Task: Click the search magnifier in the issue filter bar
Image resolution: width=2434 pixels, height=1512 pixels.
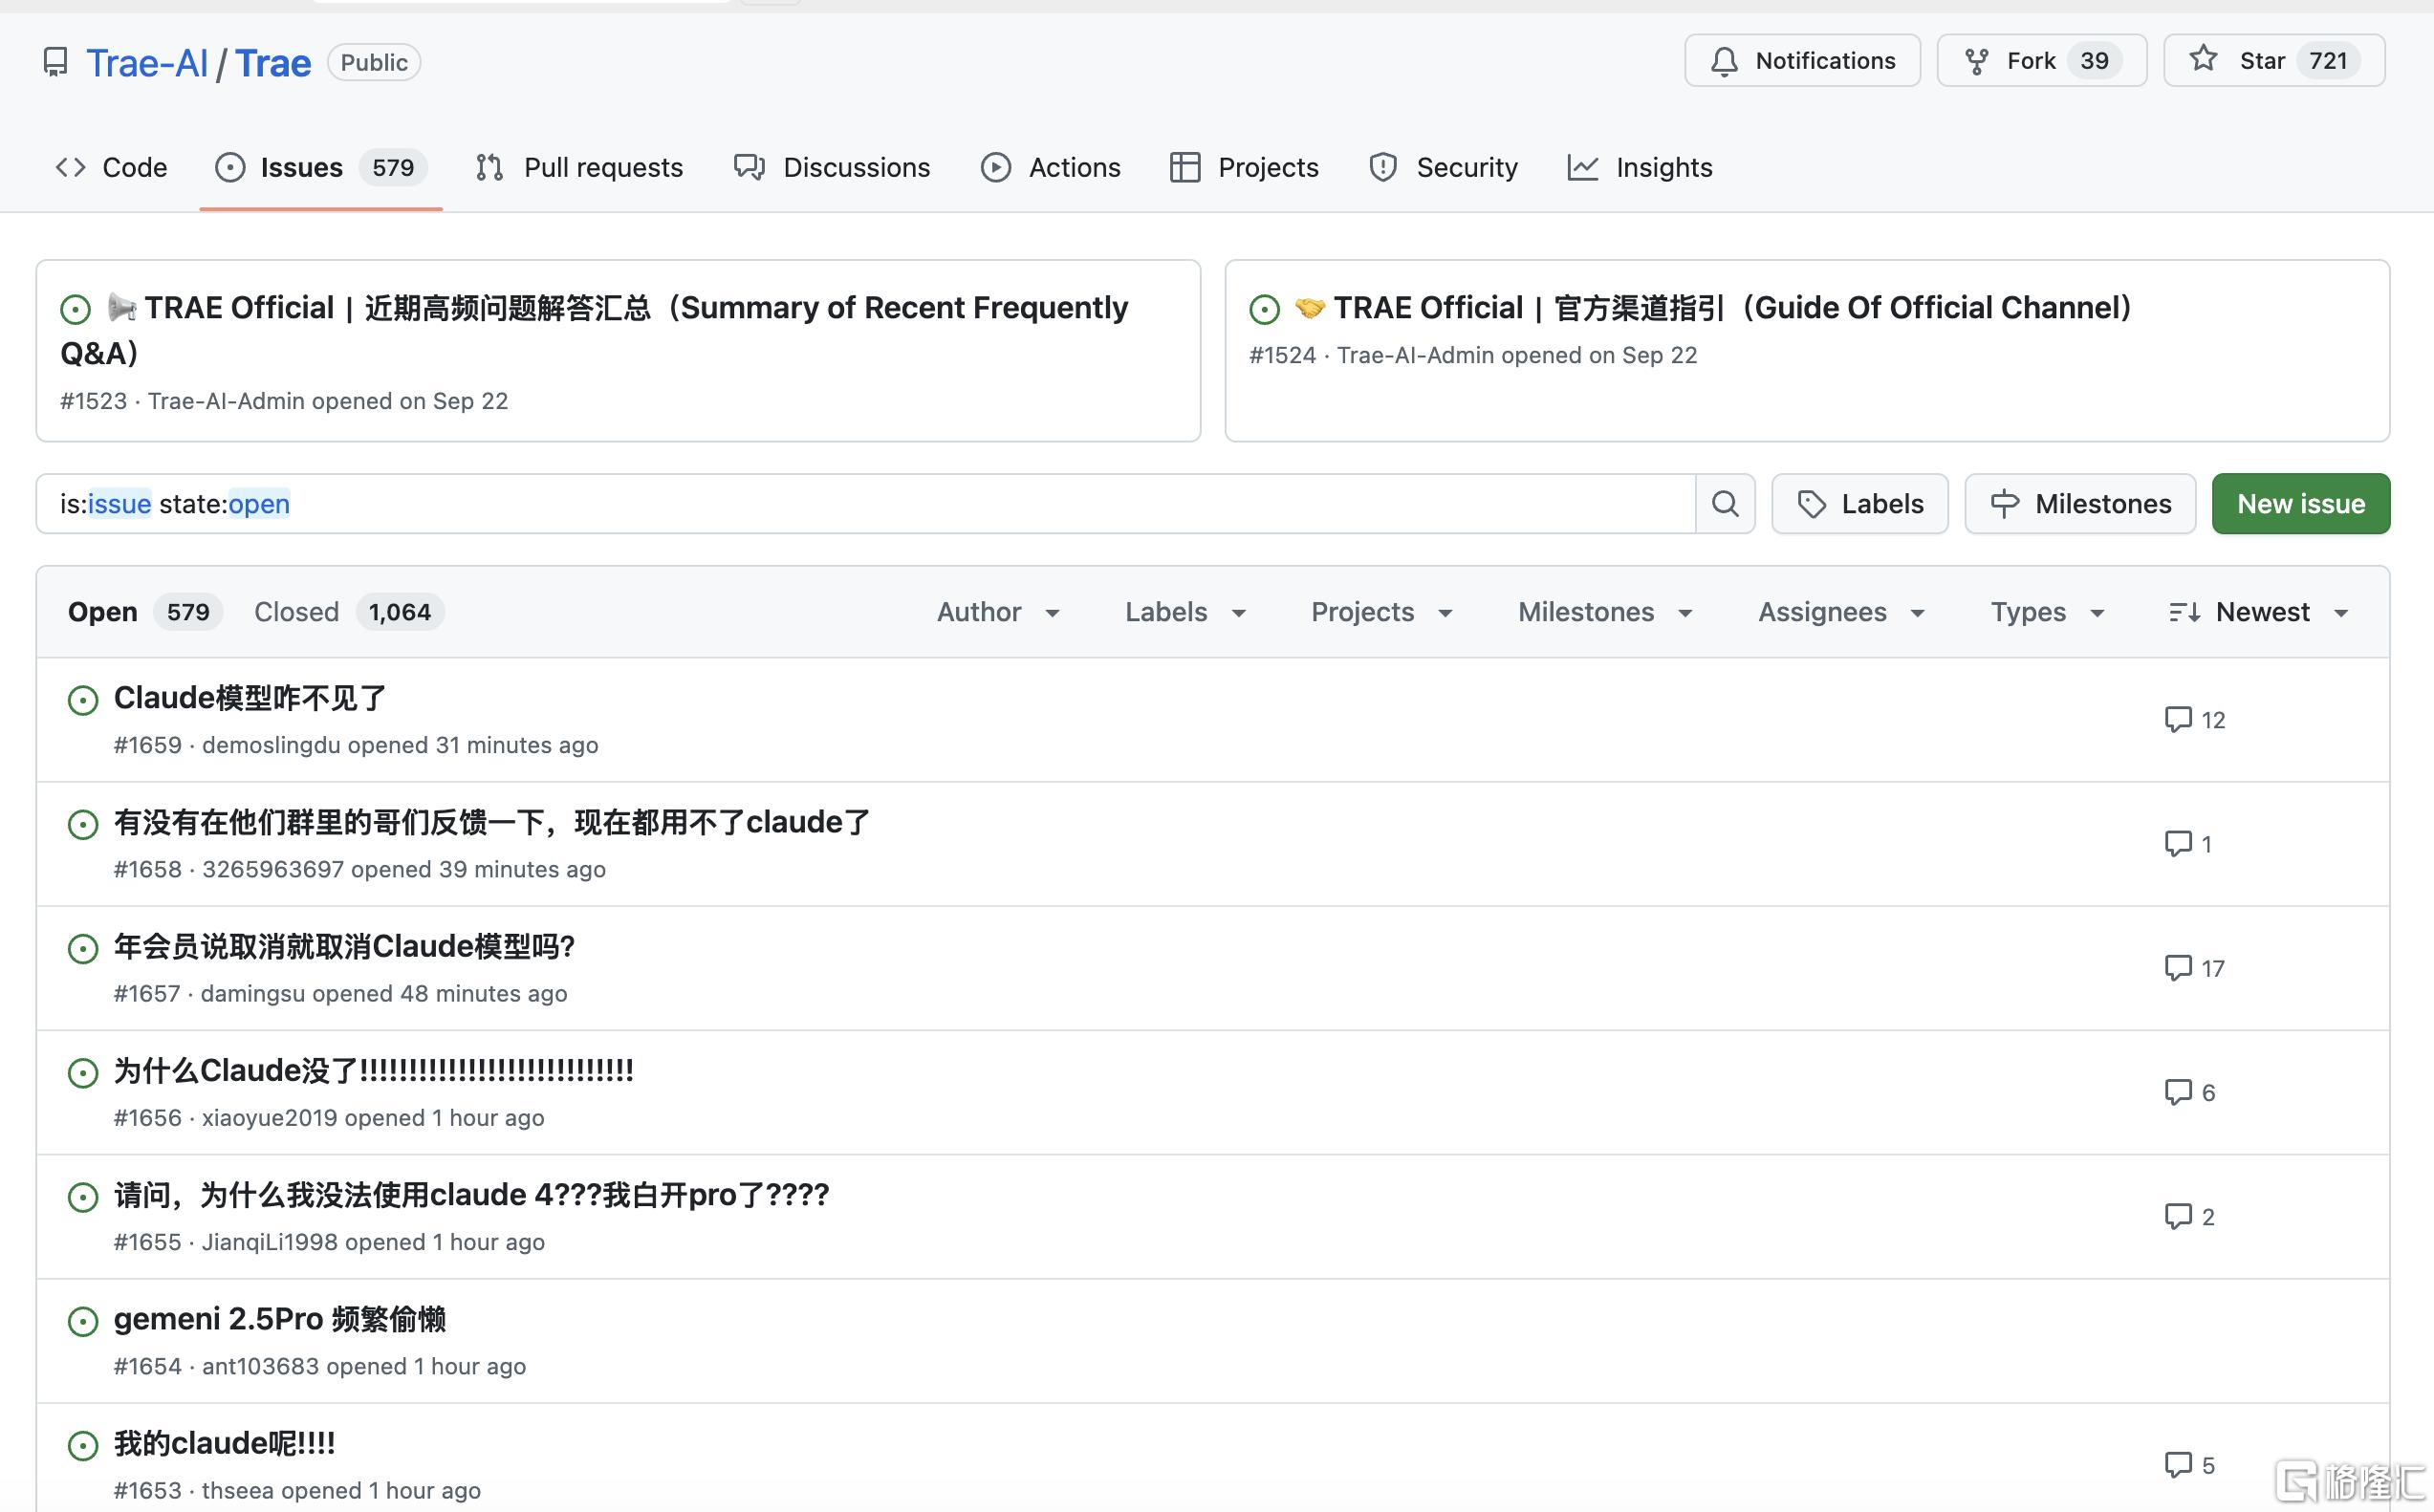Action: point(1724,503)
